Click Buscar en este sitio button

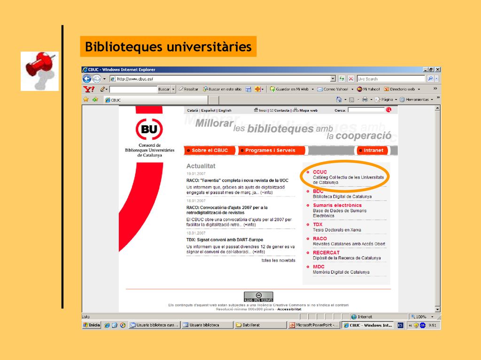(x=222, y=89)
